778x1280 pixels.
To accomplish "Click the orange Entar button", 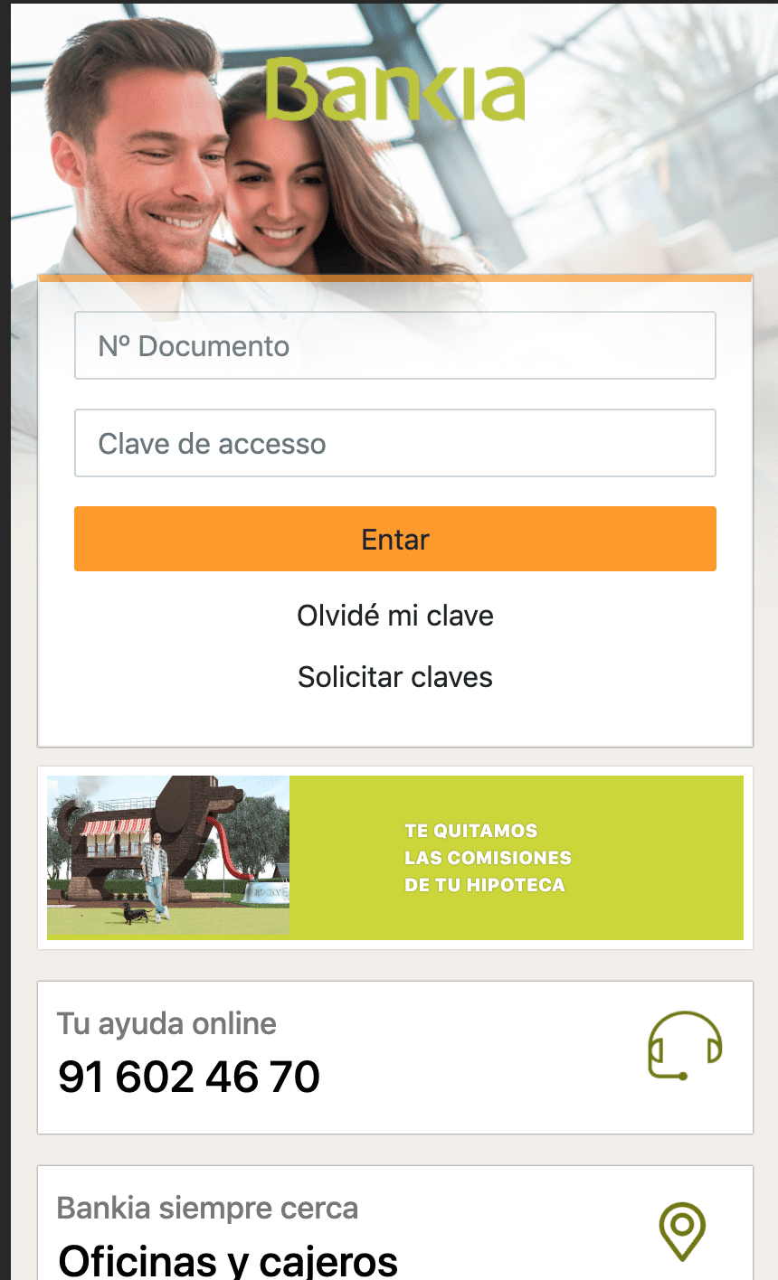I will [x=395, y=539].
